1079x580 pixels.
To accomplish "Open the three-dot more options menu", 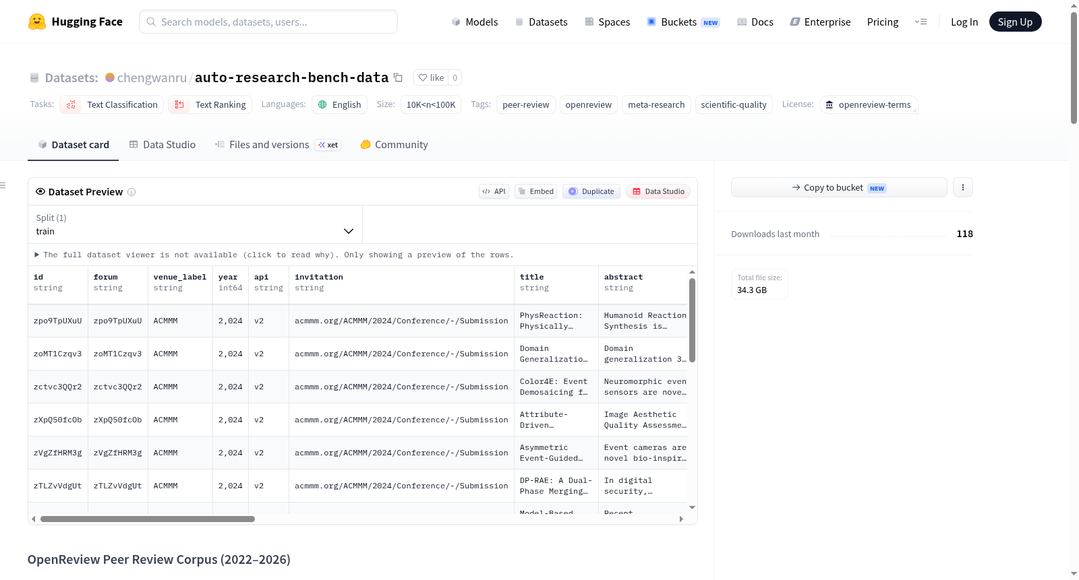I will [x=963, y=187].
